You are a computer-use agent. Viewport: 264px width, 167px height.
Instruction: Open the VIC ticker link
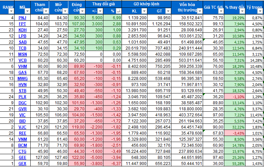[22, 115]
